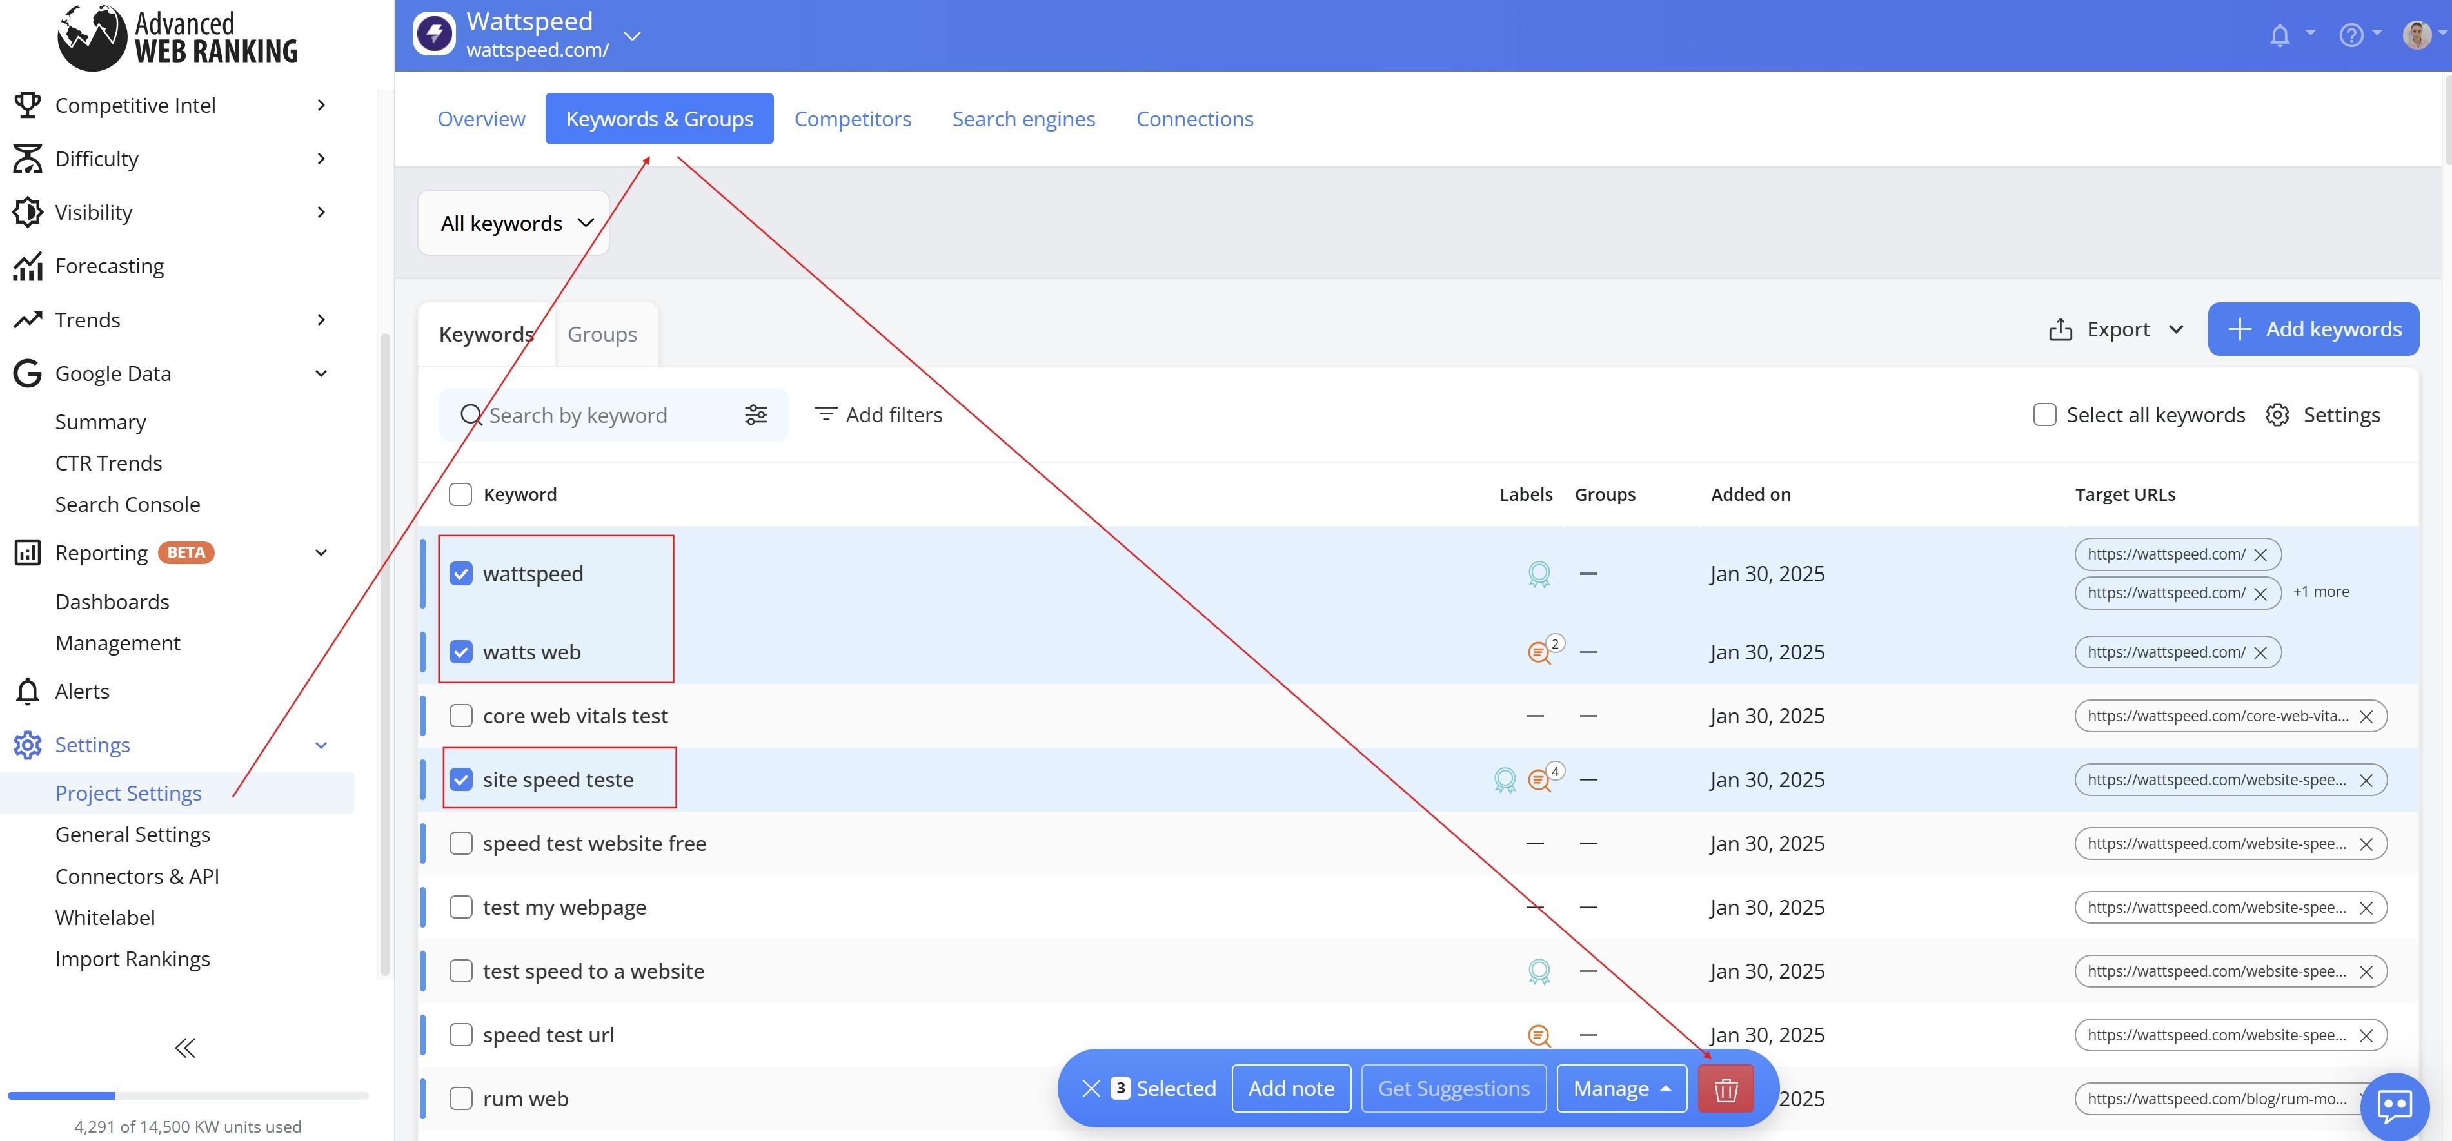The image size is (2452, 1141).
Task: Open notifications bell in top bar
Action: [2280, 35]
